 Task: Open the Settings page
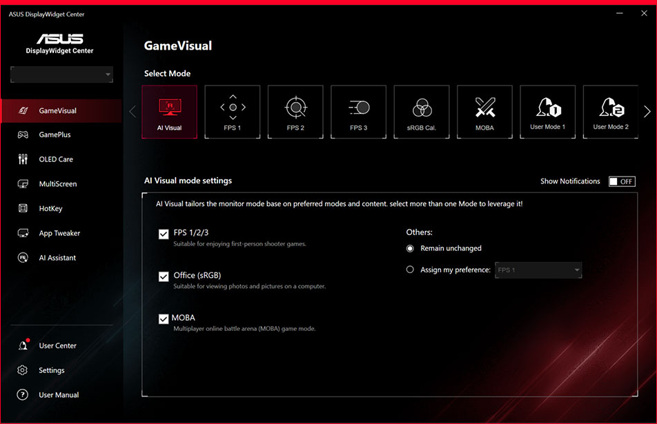click(52, 370)
